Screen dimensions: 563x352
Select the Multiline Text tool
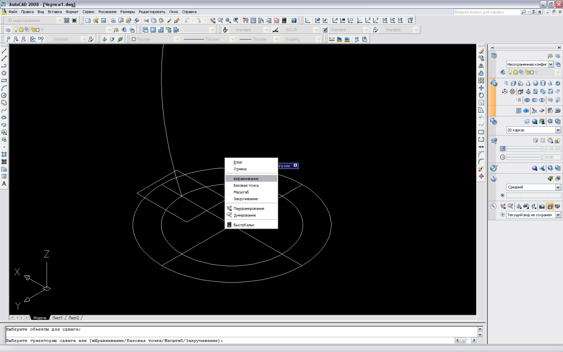[4, 184]
